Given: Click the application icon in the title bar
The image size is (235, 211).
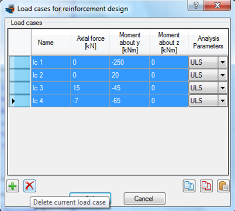Looking at the screenshot, I should coord(10,9).
